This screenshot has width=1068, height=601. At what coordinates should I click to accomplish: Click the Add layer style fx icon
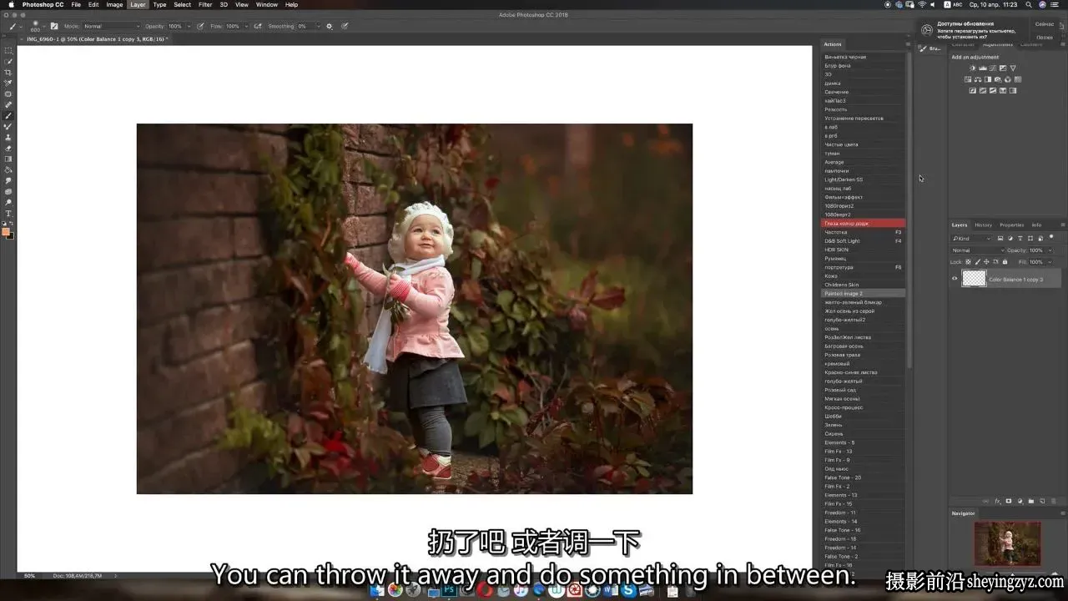(x=998, y=501)
